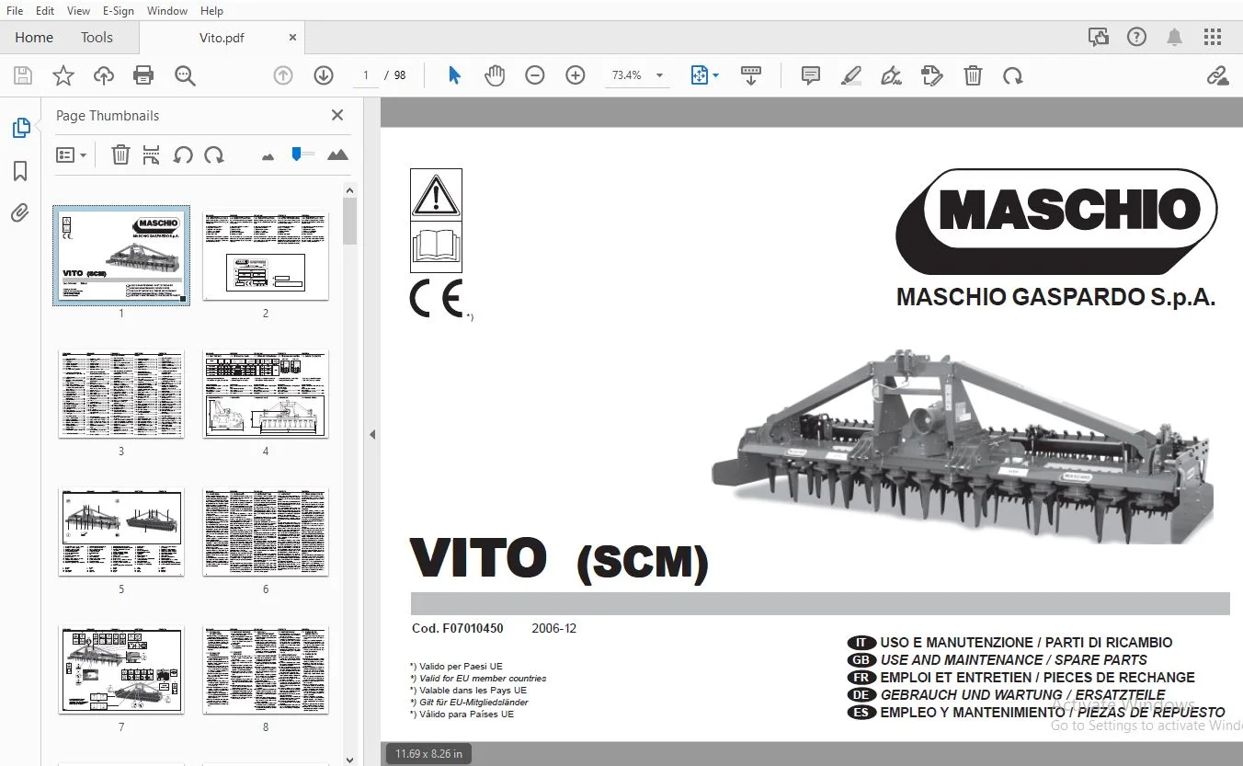Select page 5 thumbnail

pyautogui.click(x=120, y=532)
